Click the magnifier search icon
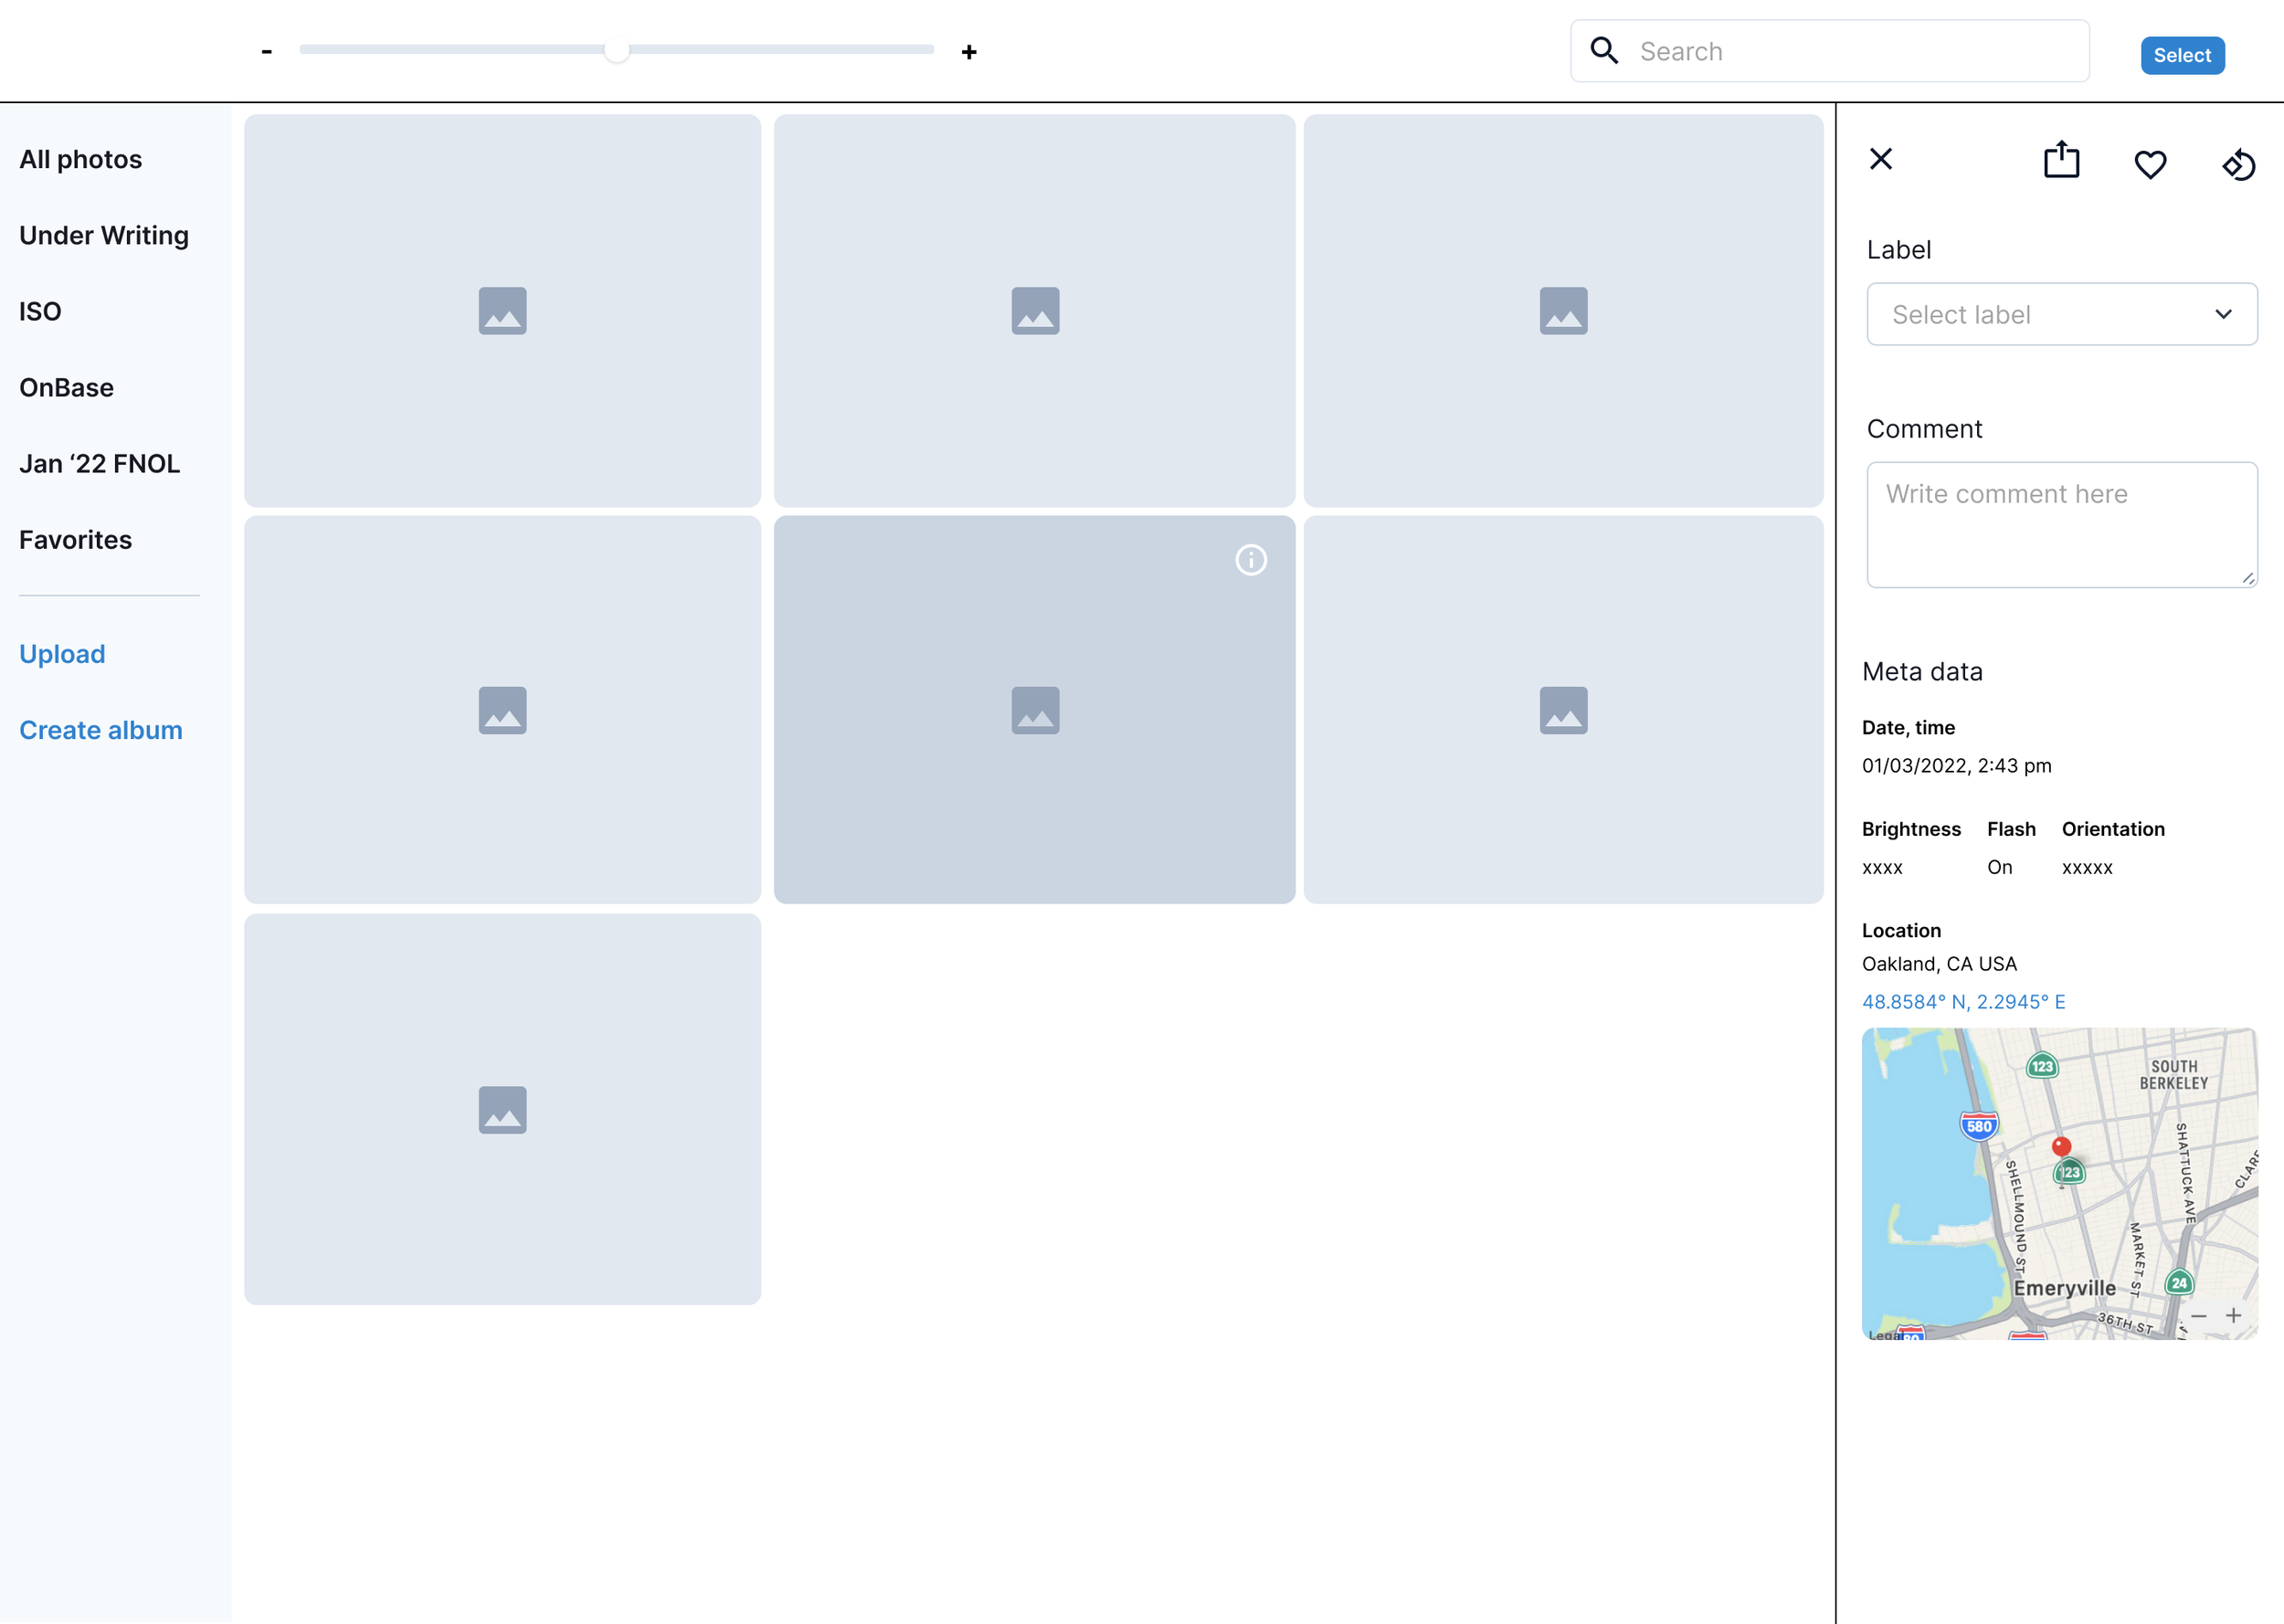 tap(1604, 51)
